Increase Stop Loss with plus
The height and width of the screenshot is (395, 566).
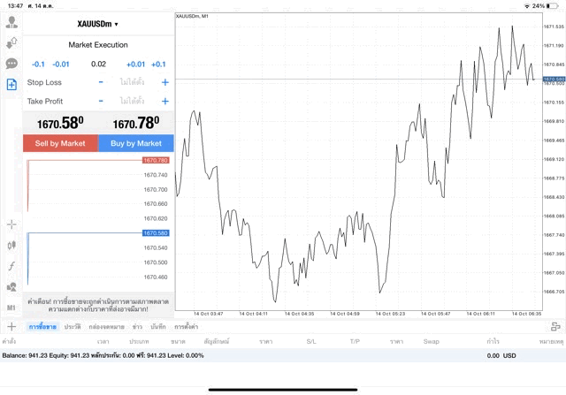point(164,82)
